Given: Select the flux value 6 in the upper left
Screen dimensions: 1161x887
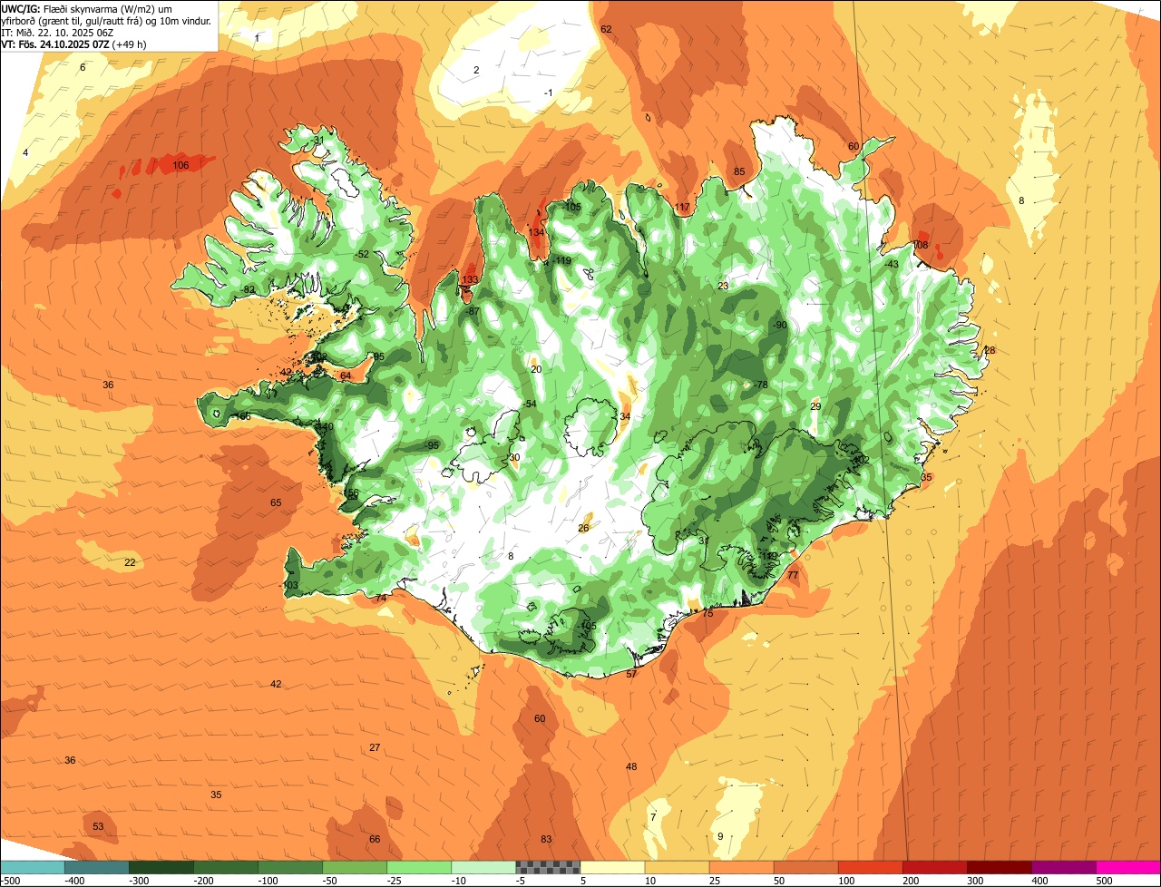Looking at the screenshot, I should [83, 67].
